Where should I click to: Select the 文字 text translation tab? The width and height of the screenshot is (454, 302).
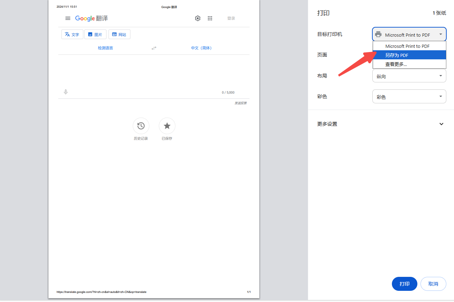[72, 34]
